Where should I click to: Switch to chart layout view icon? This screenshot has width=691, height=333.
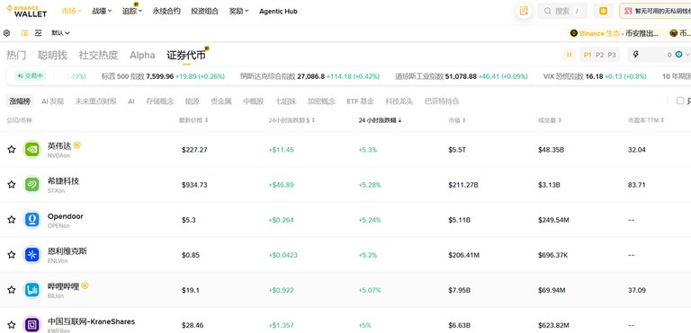(x=39, y=32)
